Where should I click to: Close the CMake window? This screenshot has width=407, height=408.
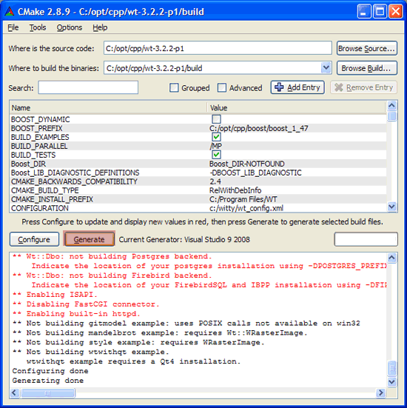396,11
